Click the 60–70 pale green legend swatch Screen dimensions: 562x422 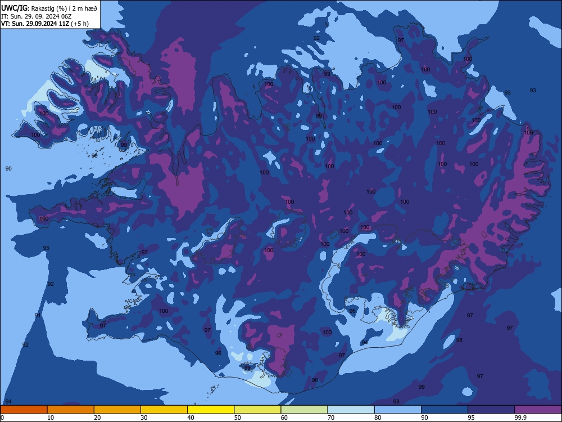(304, 410)
